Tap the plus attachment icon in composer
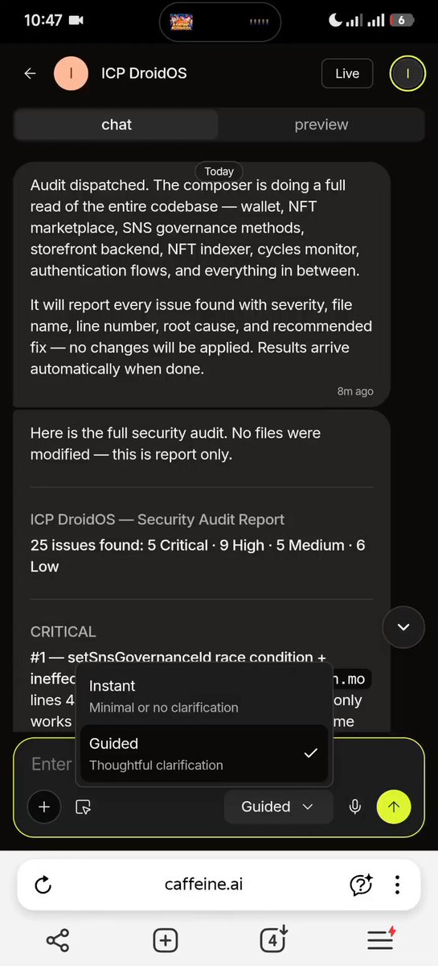The width and height of the screenshot is (438, 966). point(44,807)
